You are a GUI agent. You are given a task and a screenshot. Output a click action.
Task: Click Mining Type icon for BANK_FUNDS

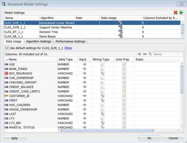[103, 69]
